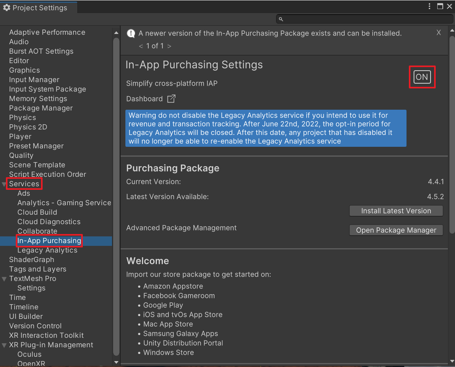455x367 pixels.
Task: Open Input System Package settings
Action: coord(48,89)
